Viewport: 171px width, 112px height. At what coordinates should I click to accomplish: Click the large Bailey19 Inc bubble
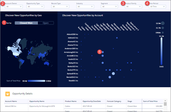(x=103, y=63)
